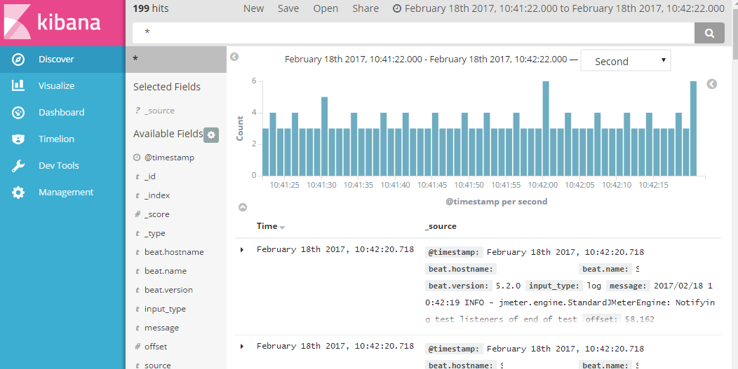Select the _type field

point(155,234)
